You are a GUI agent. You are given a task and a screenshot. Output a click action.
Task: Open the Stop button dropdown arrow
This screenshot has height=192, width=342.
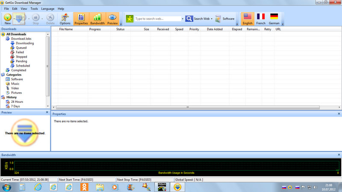[x=42, y=19]
